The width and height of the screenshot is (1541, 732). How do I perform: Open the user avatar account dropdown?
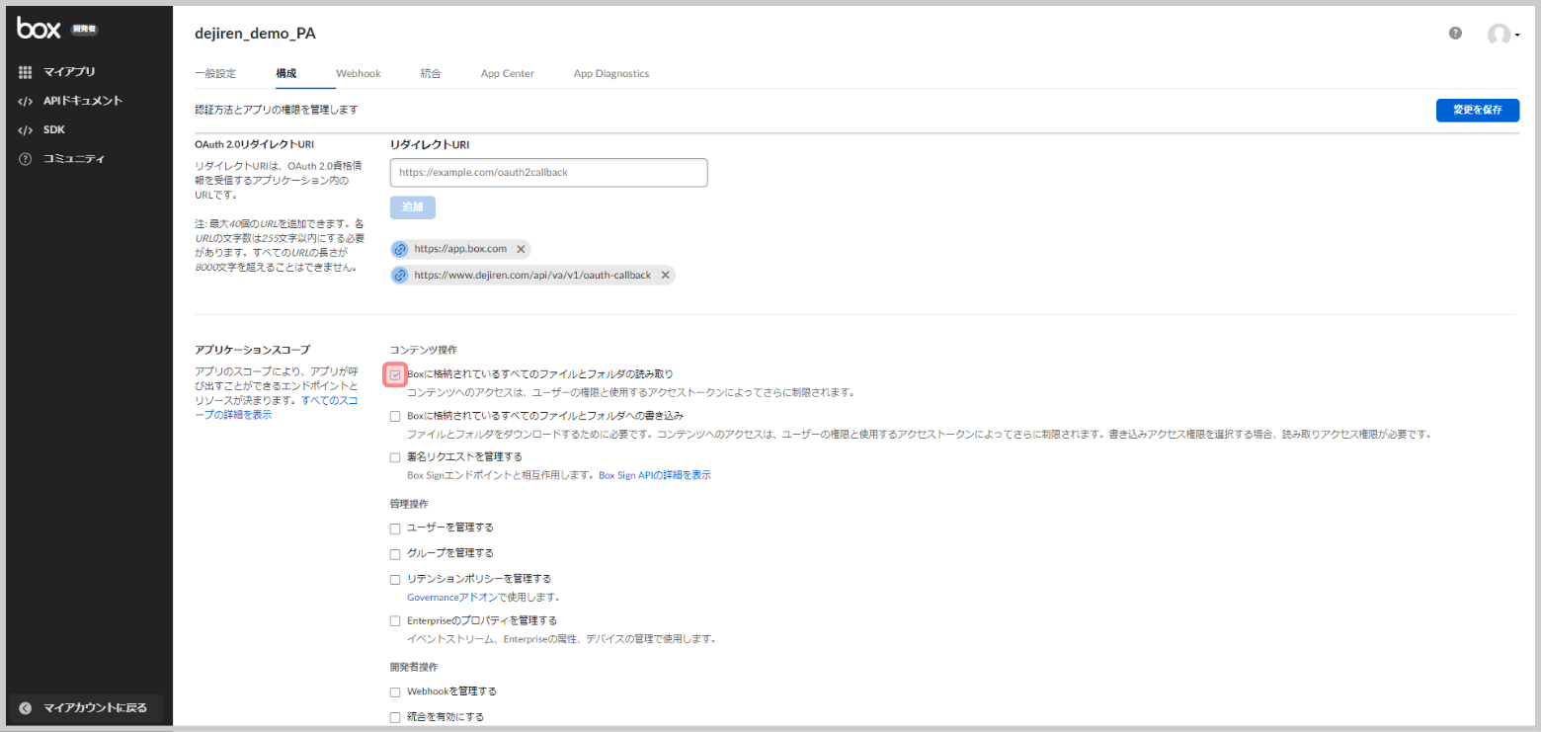point(1502,35)
